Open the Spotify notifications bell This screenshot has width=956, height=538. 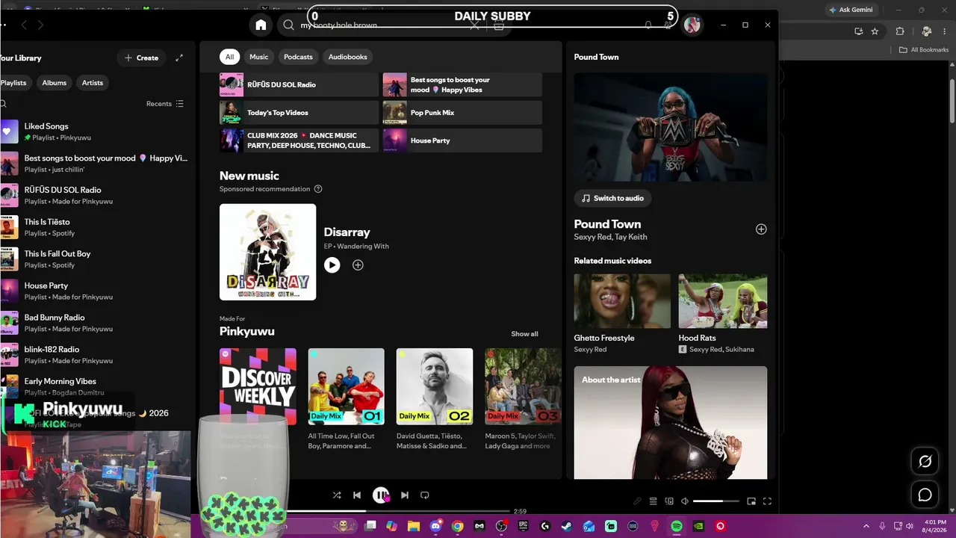(x=648, y=25)
